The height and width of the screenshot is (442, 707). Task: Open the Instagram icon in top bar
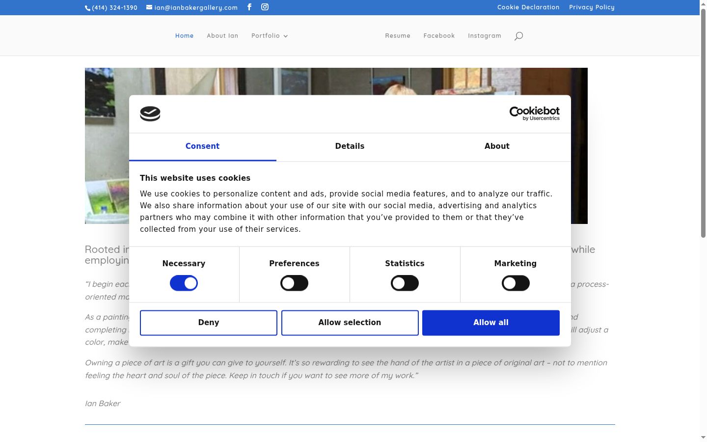point(265,7)
